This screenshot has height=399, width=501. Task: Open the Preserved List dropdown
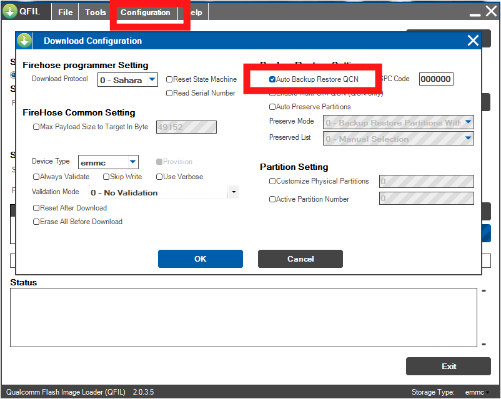click(398, 139)
